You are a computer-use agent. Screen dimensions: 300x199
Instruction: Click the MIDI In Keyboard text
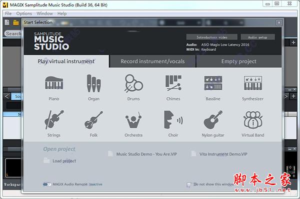click(201, 49)
